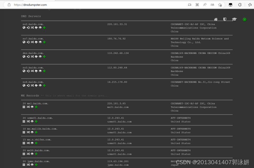Click the '10 mx.maillb.baidu.com.' entry
This screenshot has height=168, width=254.
(40, 129)
